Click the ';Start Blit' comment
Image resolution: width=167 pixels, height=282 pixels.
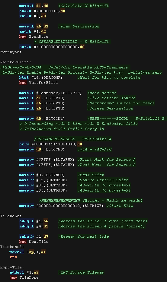coord(120,206)
